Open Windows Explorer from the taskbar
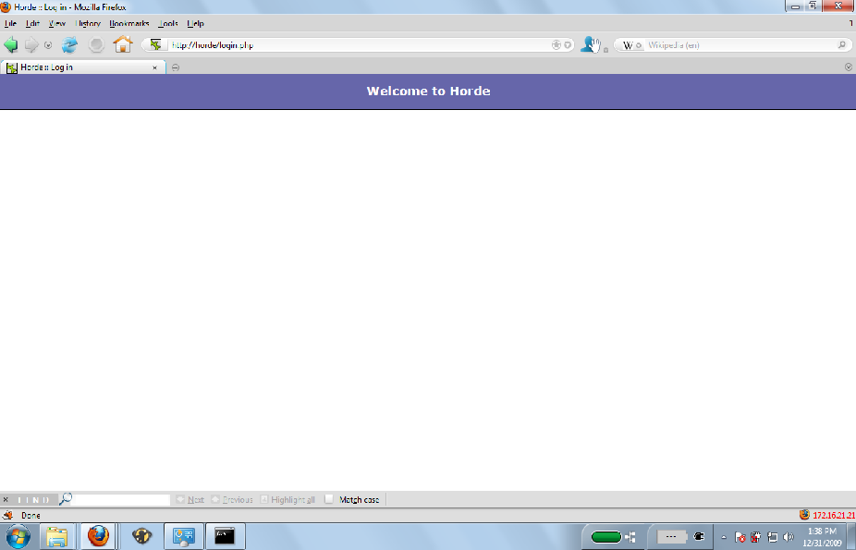 (x=56, y=536)
